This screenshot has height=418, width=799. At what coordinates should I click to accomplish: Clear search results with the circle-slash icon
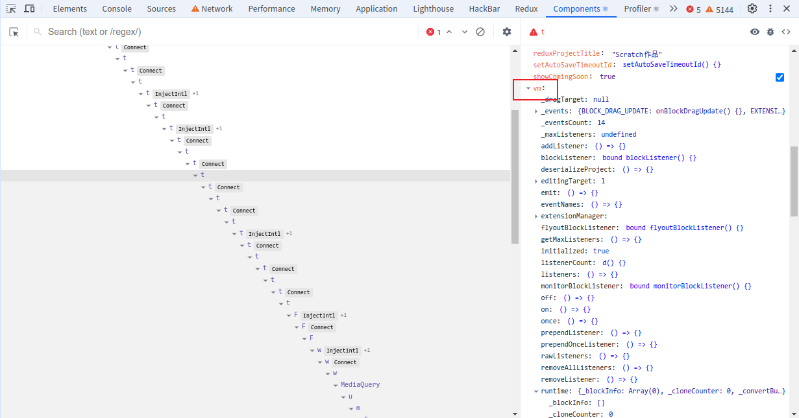pos(480,31)
